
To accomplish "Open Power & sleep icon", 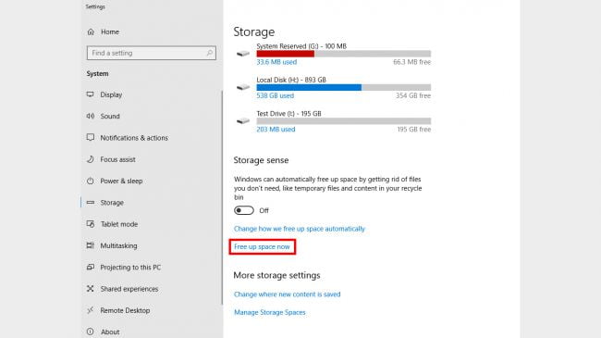I will (x=90, y=181).
